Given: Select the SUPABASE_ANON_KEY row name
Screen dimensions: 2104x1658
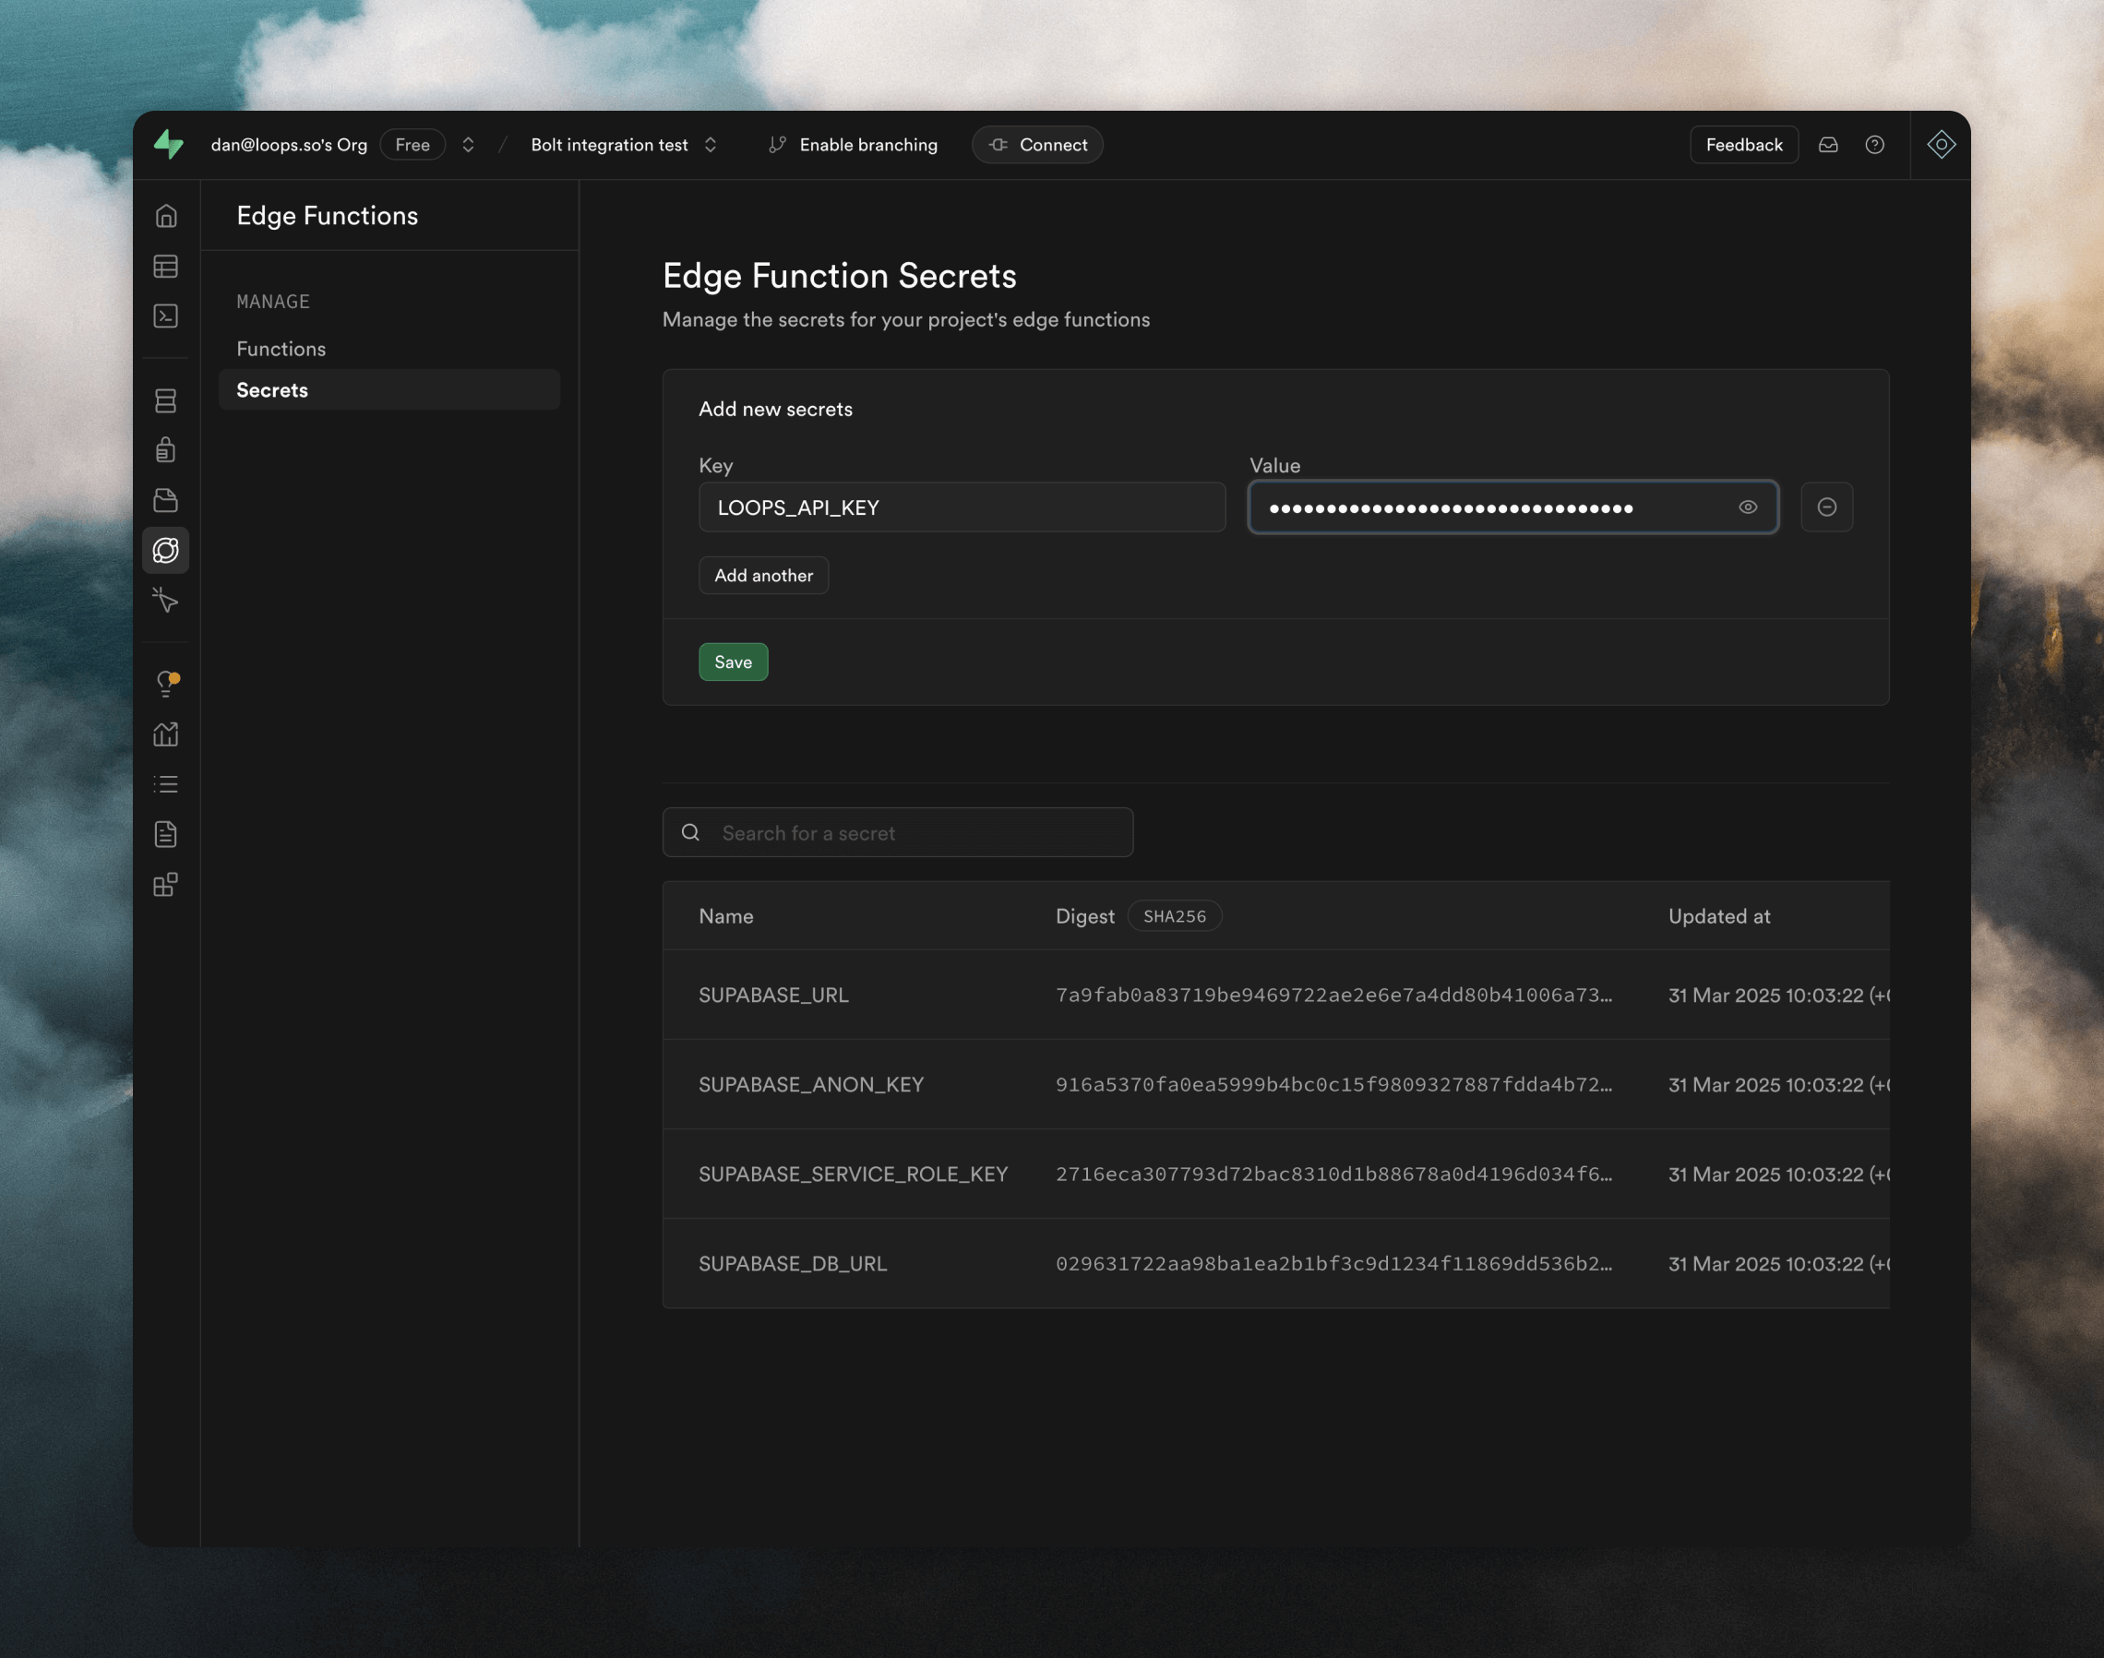Looking at the screenshot, I should click(811, 1084).
